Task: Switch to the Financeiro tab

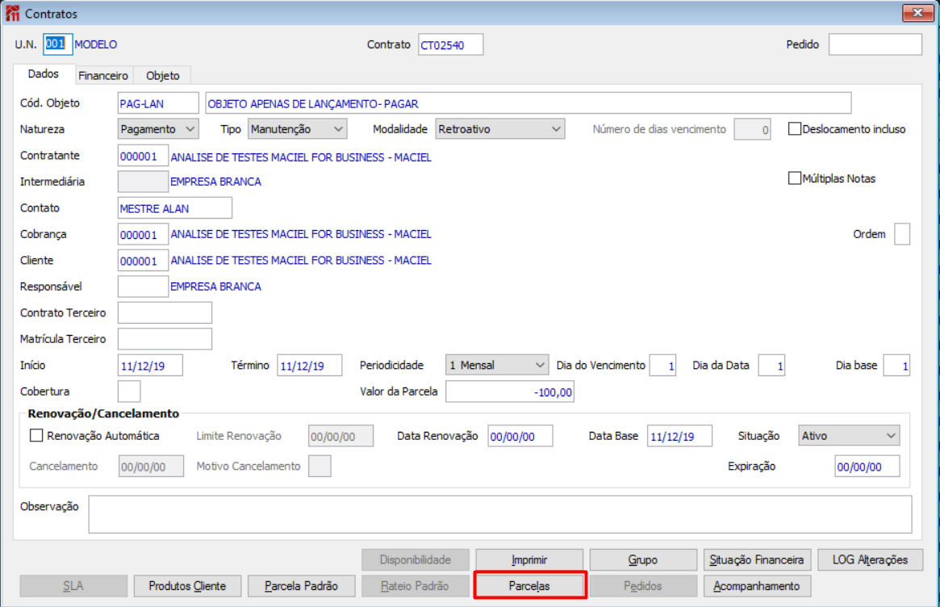Action: click(103, 76)
